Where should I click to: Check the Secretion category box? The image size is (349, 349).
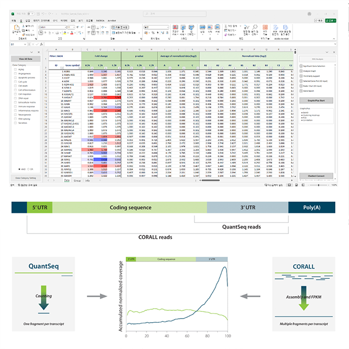[x=15, y=123]
